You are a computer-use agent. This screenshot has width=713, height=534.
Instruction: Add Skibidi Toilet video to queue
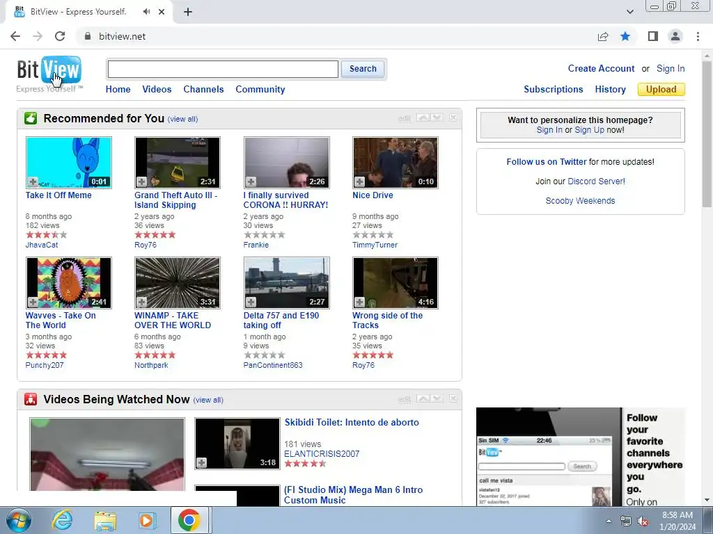point(201,462)
